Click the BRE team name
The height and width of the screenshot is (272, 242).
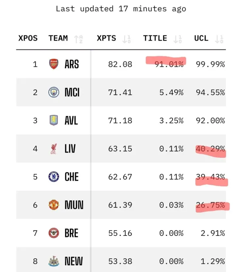click(x=71, y=233)
